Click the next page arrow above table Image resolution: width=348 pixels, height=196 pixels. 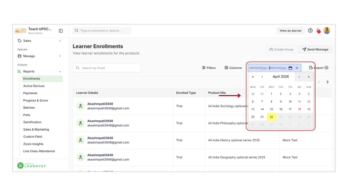[327, 82]
